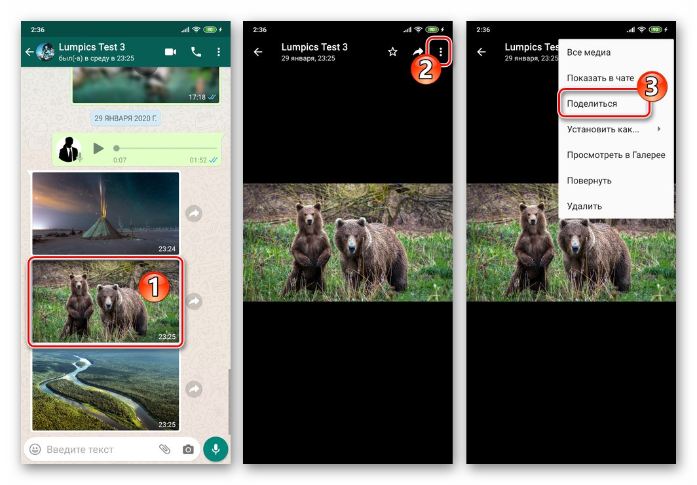Go back from the photo viewer
This screenshot has width=697, height=485.
point(258,51)
